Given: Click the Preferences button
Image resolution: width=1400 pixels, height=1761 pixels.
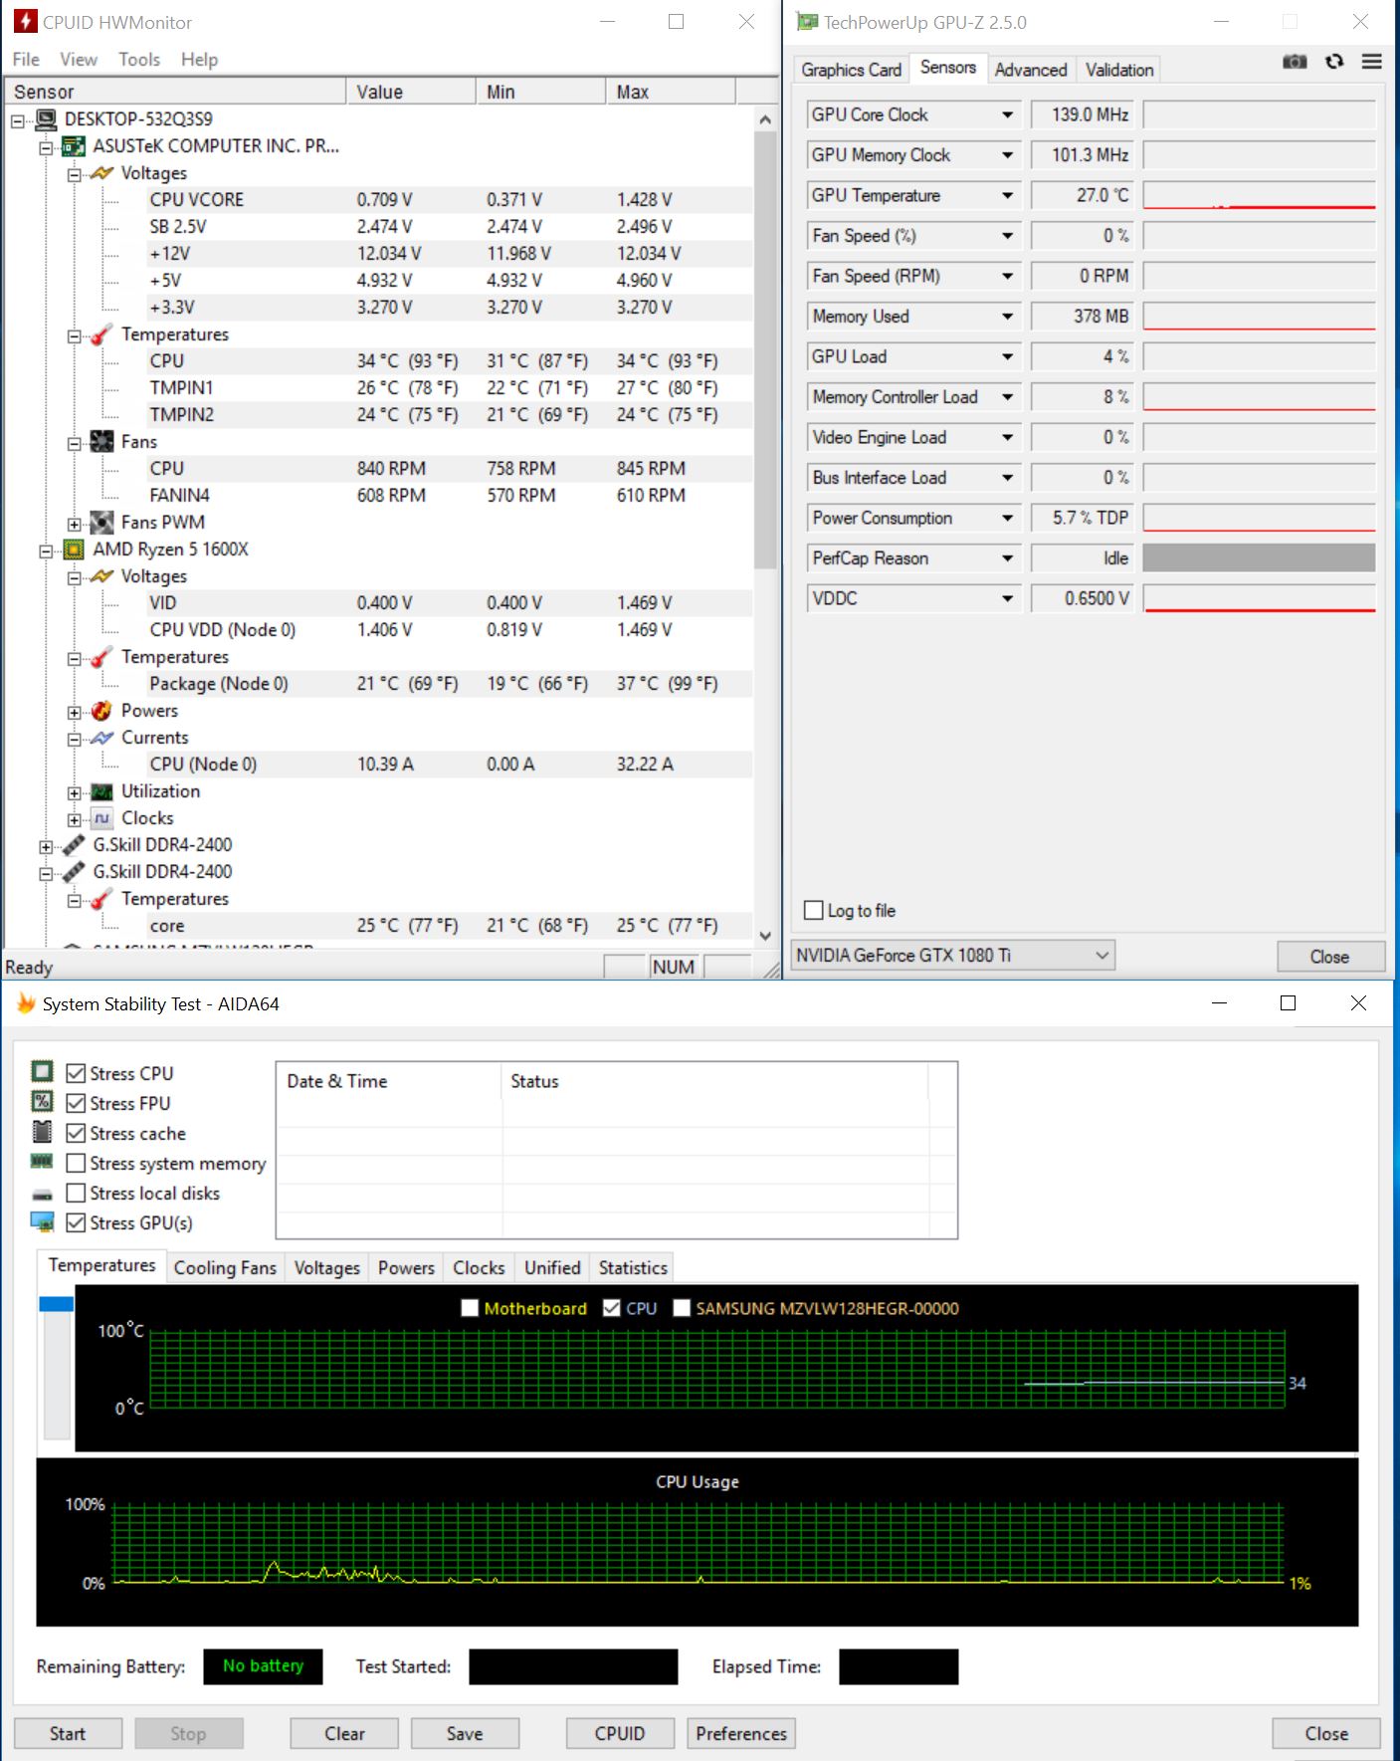Looking at the screenshot, I should [x=740, y=1733].
